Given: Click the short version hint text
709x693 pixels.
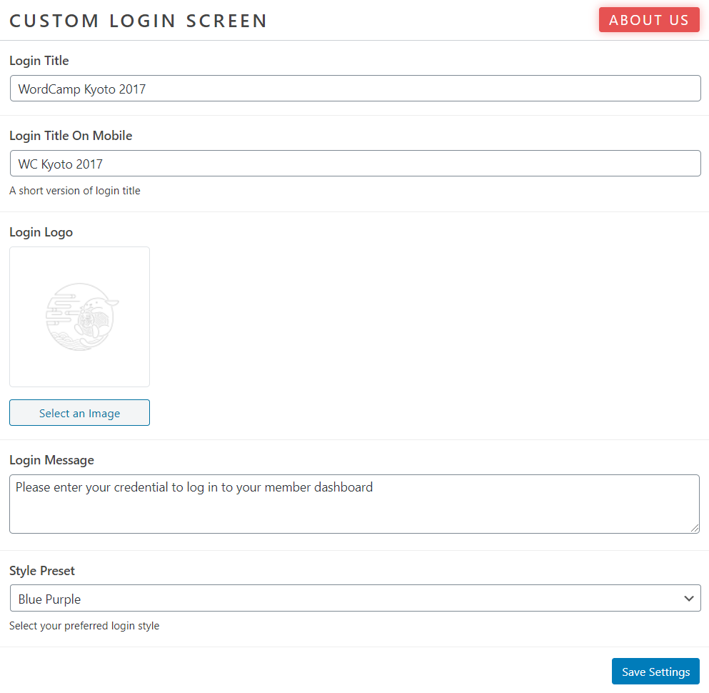Looking at the screenshot, I should pyautogui.click(x=75, y=190).
